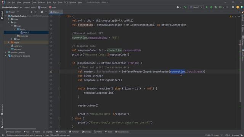This screenshot has height=137, width=244.
Task: Open the VCS menu
Action: click(x=66, y=3)
